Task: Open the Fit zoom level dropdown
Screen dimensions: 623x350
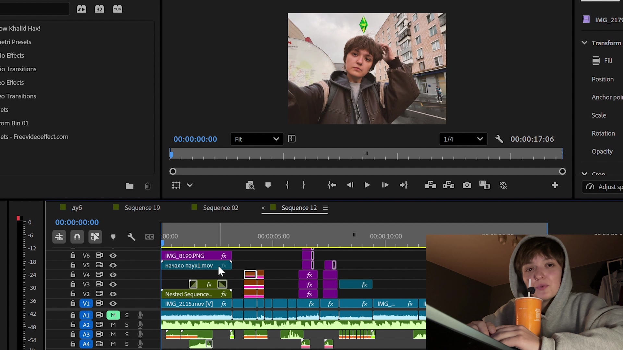Action: 257,139
